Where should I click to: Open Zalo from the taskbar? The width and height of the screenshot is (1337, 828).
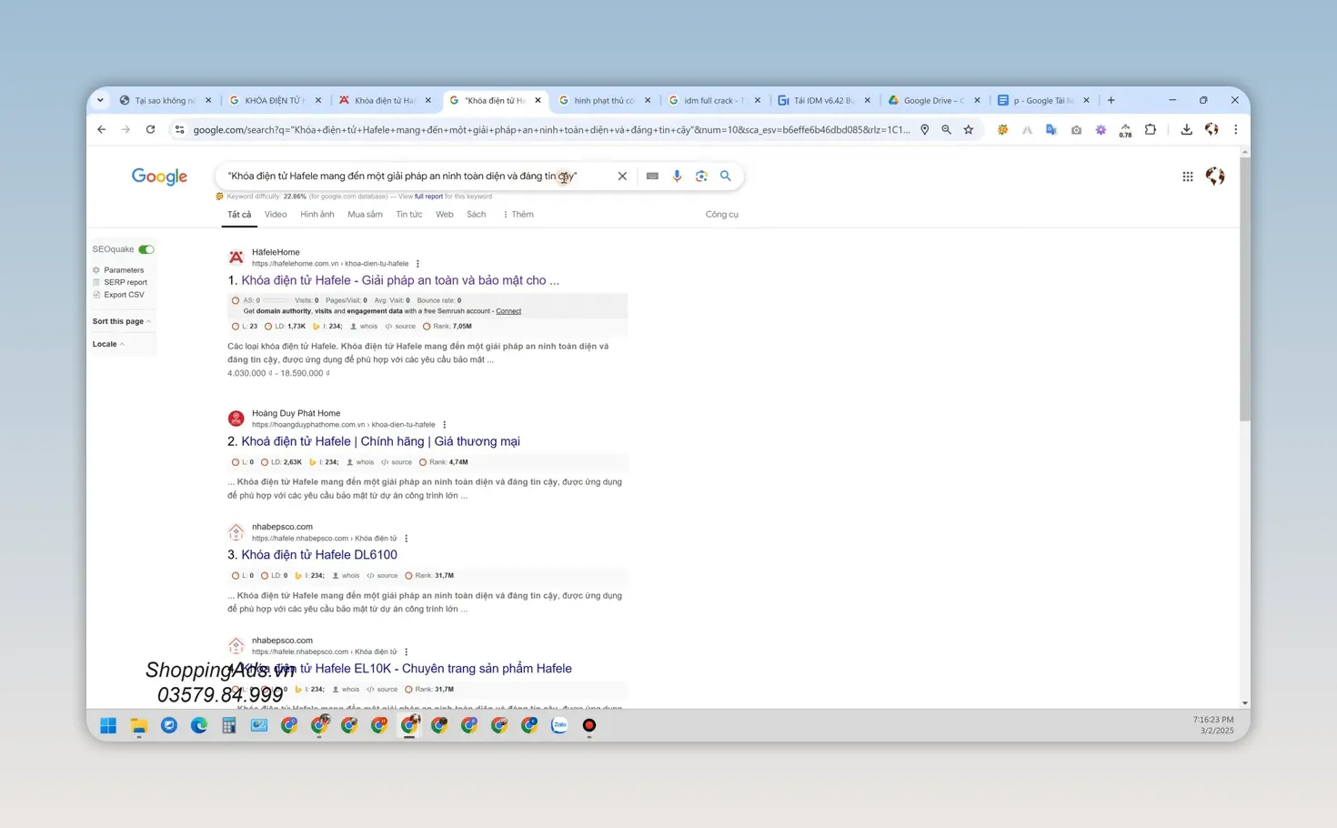pyautogui.click(x=559, y=725)
